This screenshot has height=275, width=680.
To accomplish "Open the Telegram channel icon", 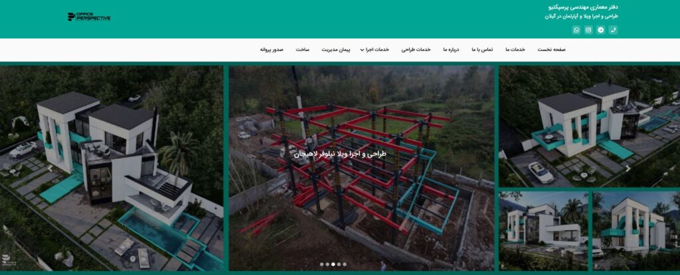I will click(600, 30).
